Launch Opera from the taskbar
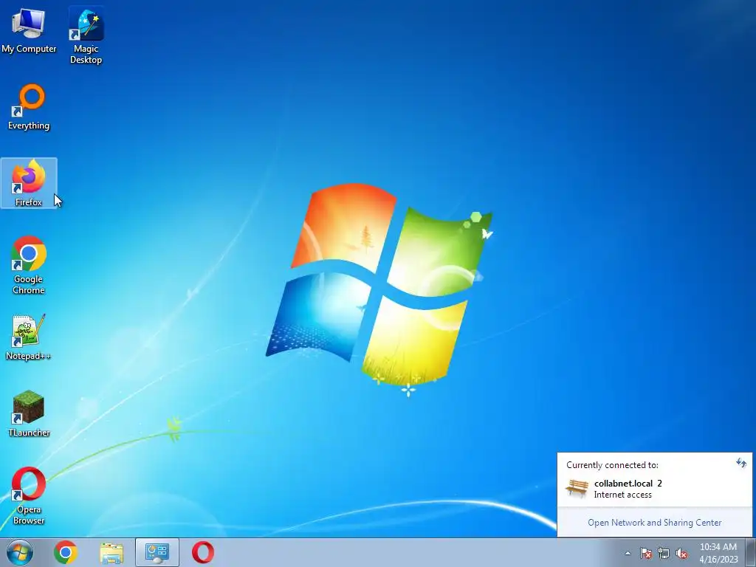This screenshot has width=756, height=567. pos(203,552)
